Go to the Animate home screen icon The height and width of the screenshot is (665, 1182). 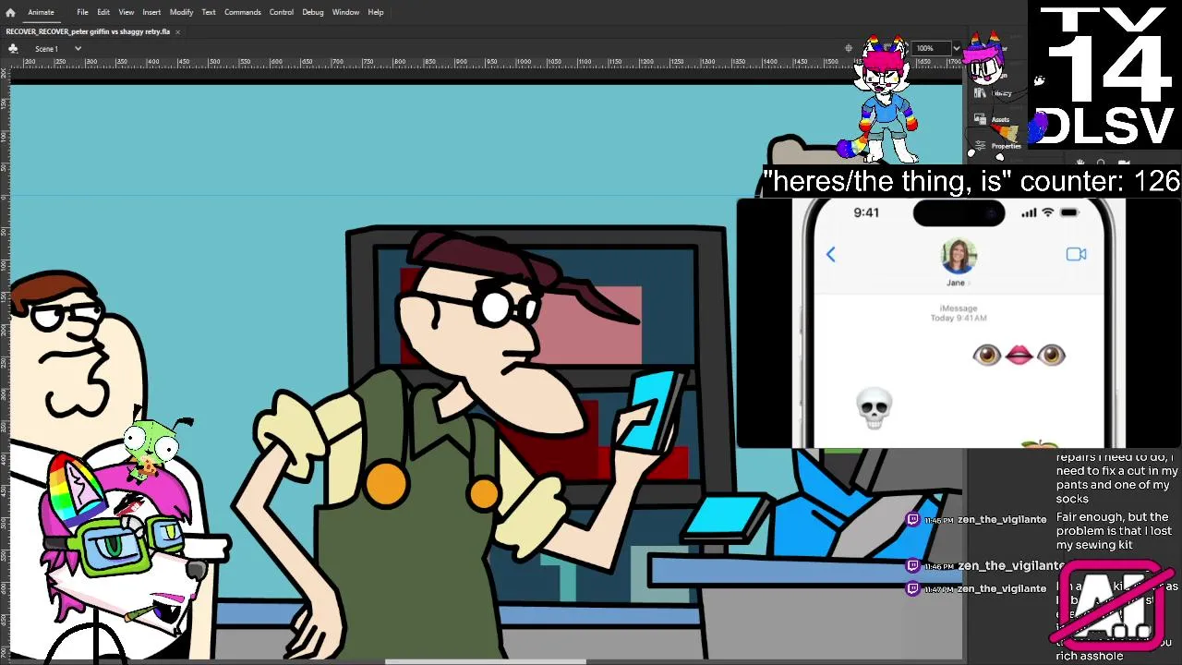pos(10,12)
